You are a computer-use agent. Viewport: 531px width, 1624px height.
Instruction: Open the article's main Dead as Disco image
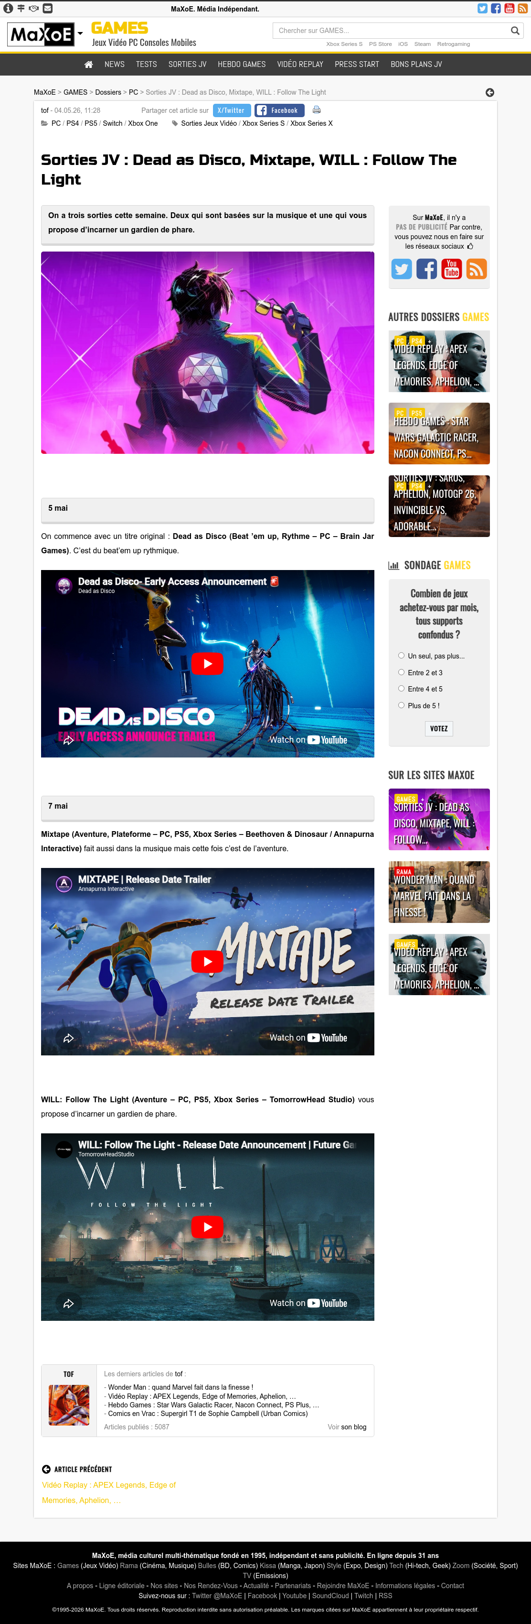(207, 352)
